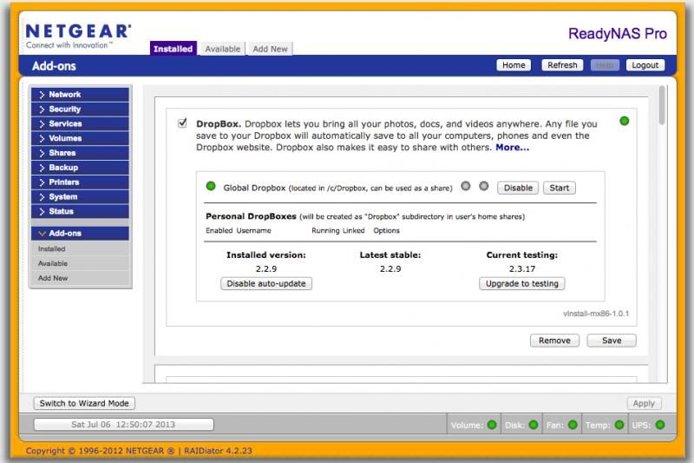Click the gray indicator nearest the Disable button

click(484, 186)
